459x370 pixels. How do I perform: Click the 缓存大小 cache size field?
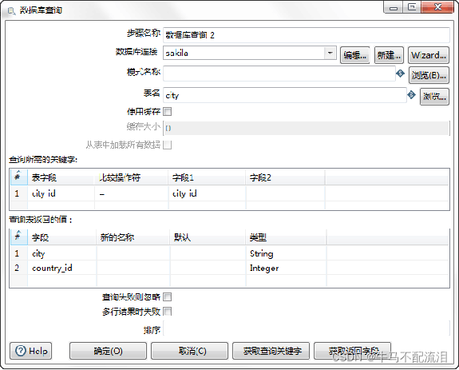(307, 129)
